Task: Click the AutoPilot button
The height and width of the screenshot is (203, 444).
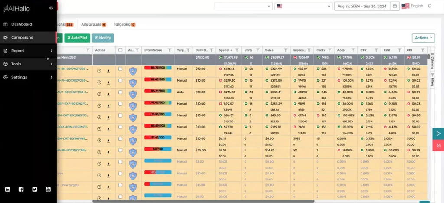Action: (77, 38)
